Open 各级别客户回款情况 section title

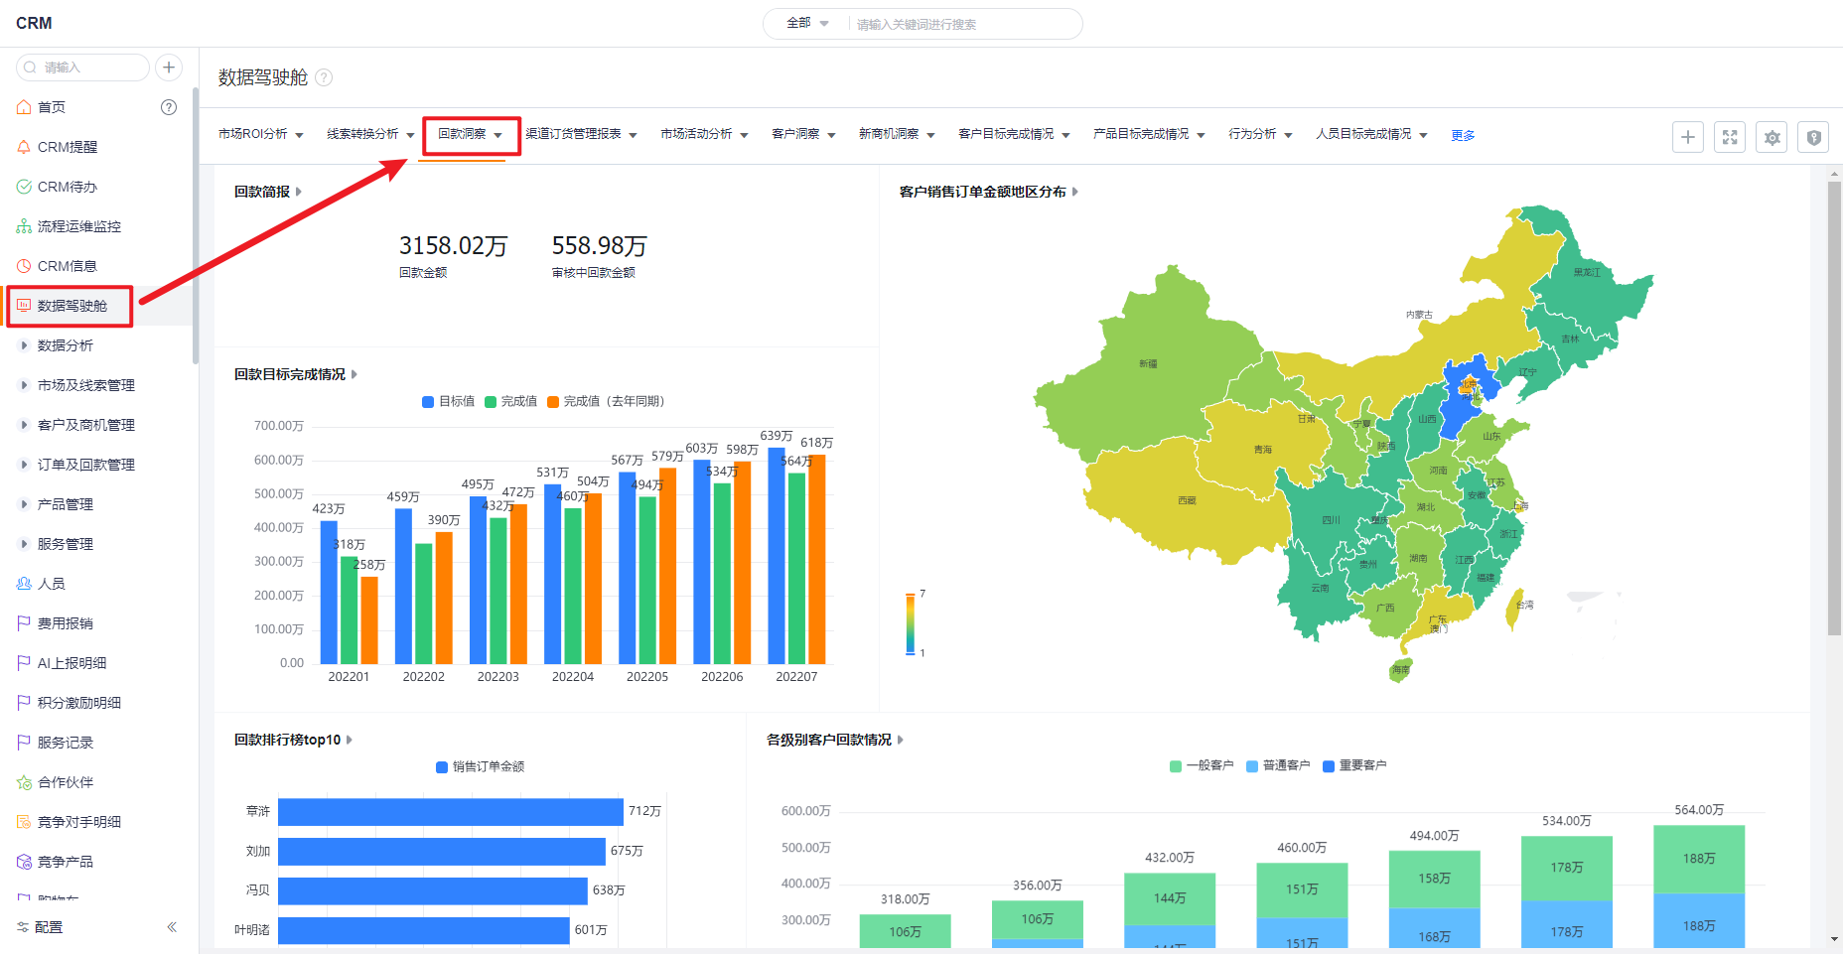(829, 740)
